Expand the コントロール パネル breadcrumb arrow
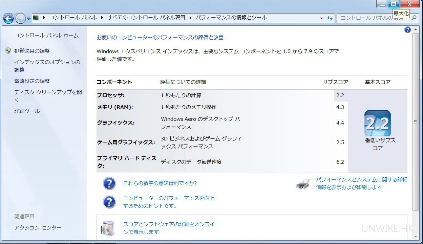This screenshot has width=423, height=244. point(102,18)
